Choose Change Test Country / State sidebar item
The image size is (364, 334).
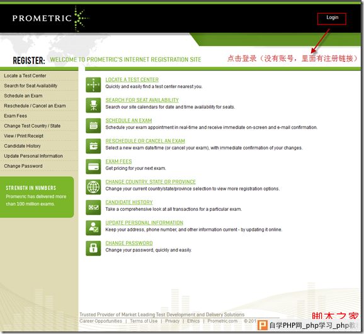coord(32,126)
